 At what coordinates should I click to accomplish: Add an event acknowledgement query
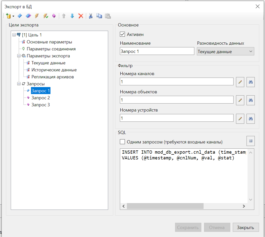[x=46, y=16]
